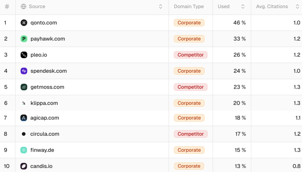Viewport: 302px width, 172px height.
Task: Click the teal finway.de logo icon
Action: pos(24,150)
